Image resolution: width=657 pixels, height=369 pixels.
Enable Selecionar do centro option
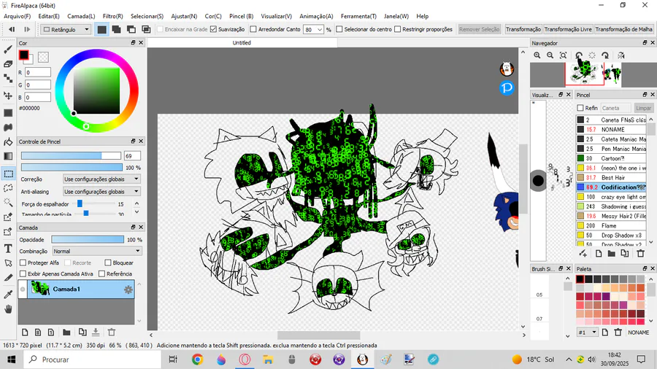tap(339, 29)
